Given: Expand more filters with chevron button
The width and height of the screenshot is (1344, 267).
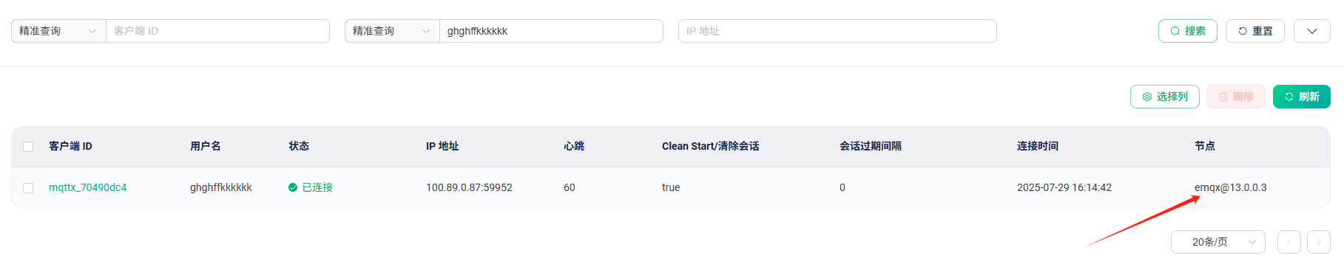Looking at the screenshot, I should click(x=1311, y=31).
